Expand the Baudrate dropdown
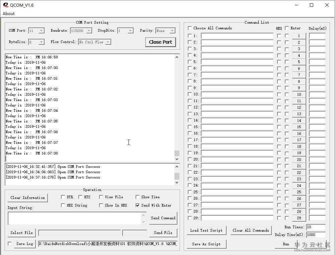The height and width of the screenshot is (255, 335). [x=89, y=31]
